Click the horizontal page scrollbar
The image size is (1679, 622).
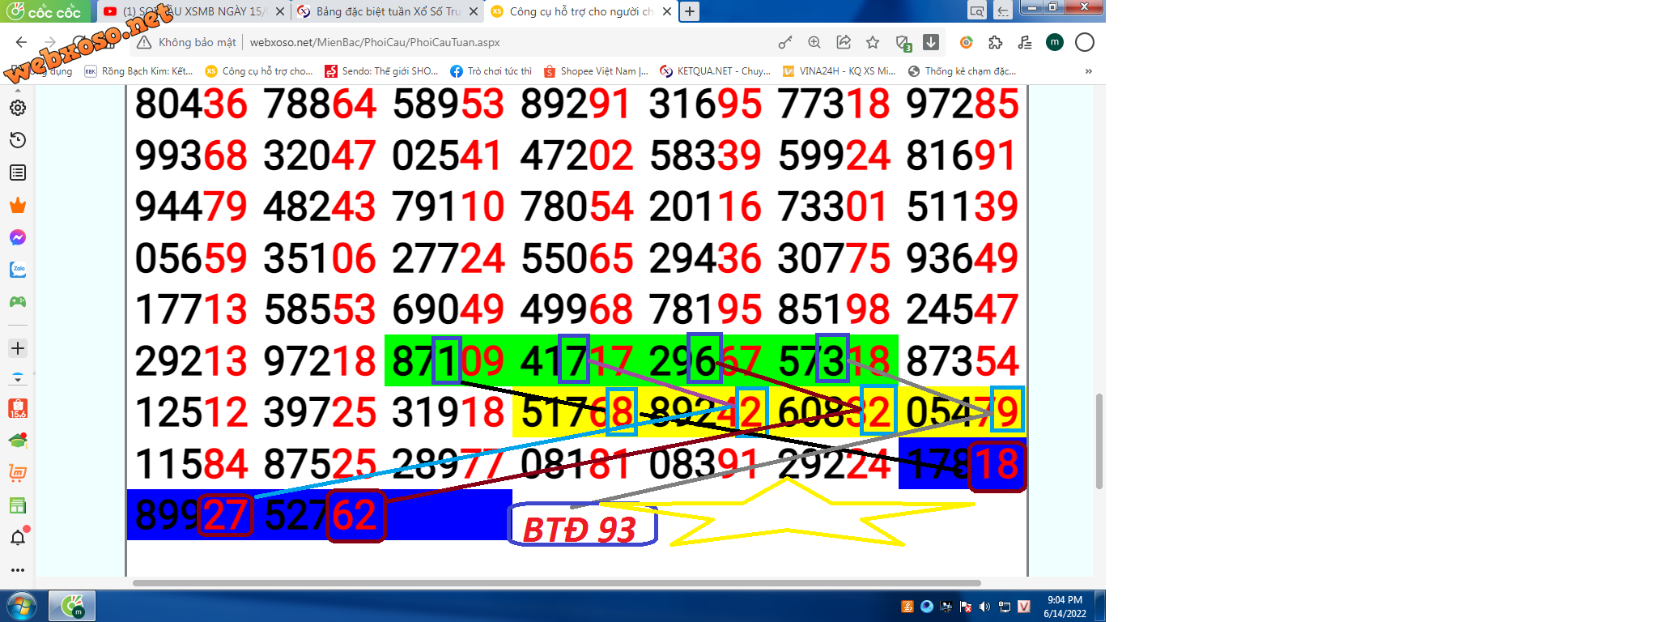[557, 582]
